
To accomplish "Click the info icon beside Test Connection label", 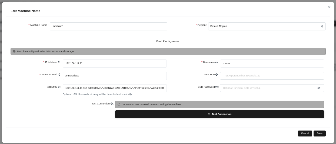I will pos(112,104).
